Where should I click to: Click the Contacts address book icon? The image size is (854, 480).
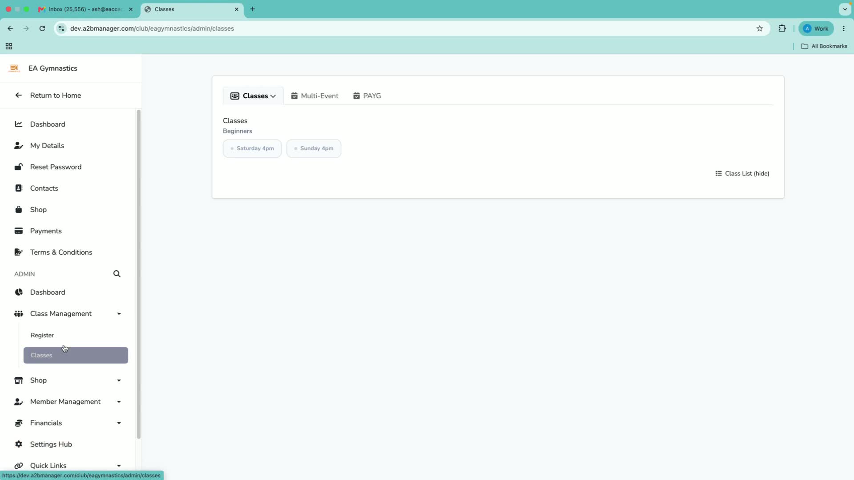tap(19, 188)
